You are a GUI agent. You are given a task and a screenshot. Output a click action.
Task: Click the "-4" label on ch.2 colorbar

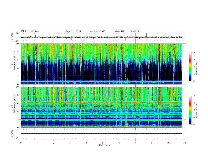194,103
